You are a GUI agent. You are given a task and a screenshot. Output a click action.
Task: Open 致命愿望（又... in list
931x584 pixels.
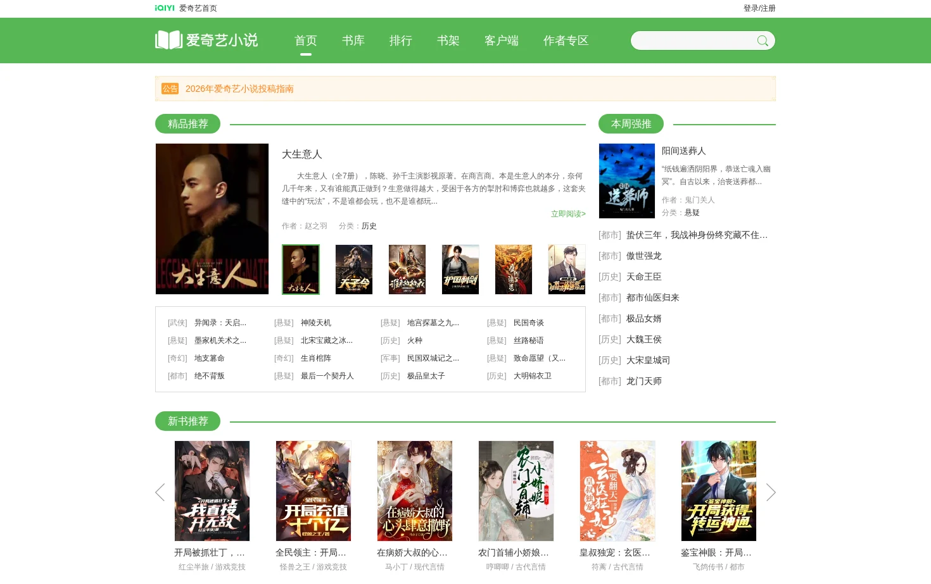540,358
